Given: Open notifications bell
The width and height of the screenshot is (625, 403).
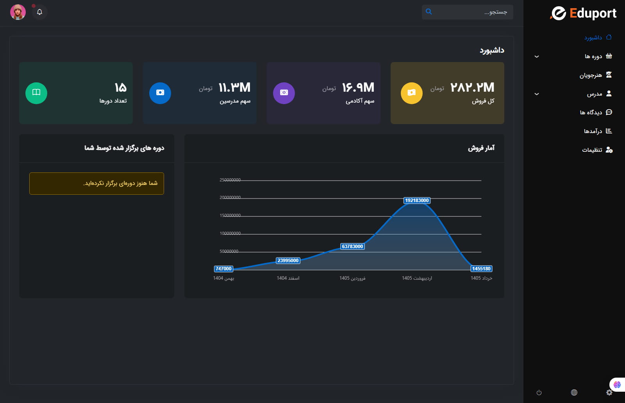Looking at the screenshot, I should (x=39, y=12).
